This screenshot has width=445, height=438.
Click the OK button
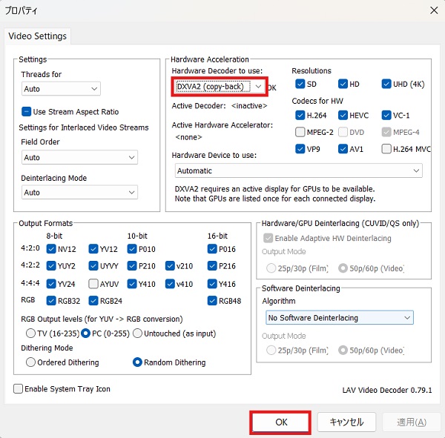(281, 422)
